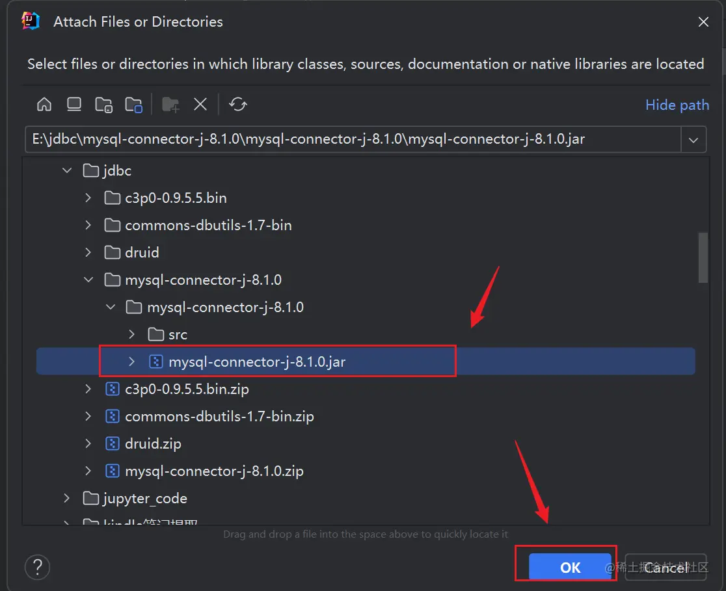Screen dimensions: 726x591
Task: Expand the jupyter_code folder
Action: pyautogui.click(x=66, y=498)
